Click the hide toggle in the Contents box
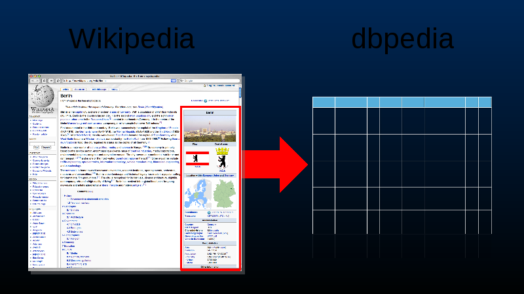524x294 pixels. (90, 191)
